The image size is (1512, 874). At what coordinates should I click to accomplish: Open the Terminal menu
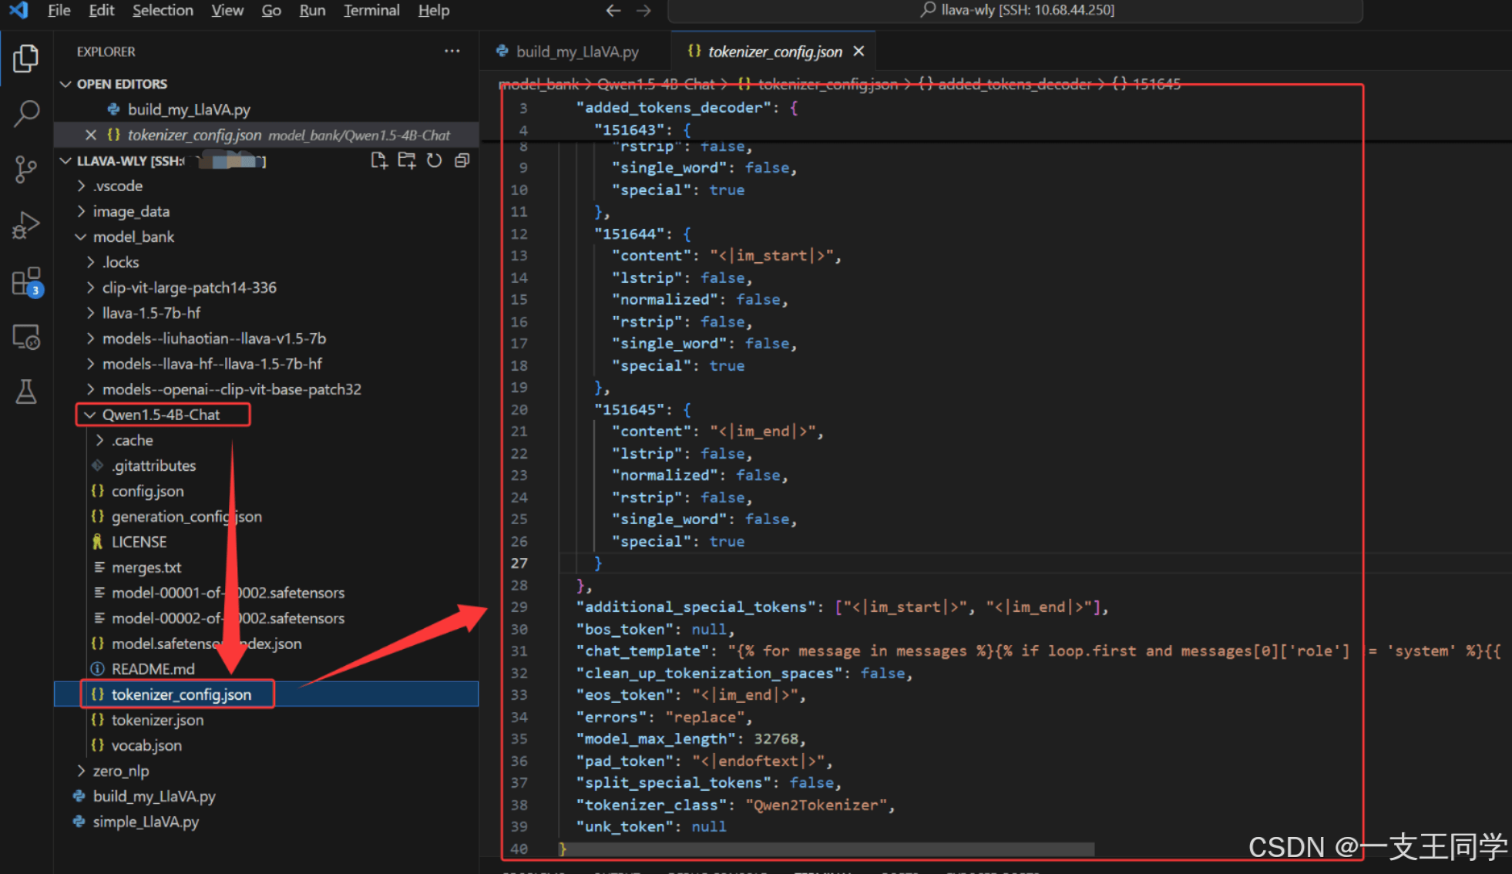[x=371, y=11]
